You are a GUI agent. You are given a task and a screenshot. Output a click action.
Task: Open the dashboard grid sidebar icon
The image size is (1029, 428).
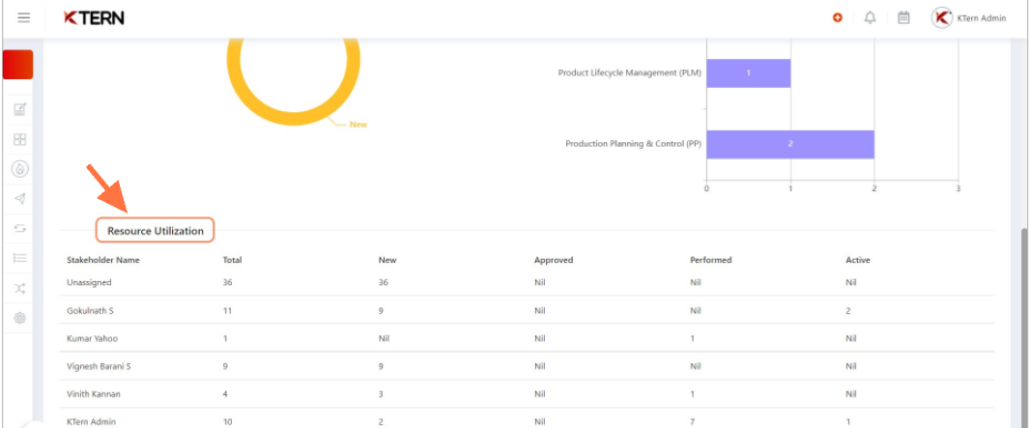(19, 139)
